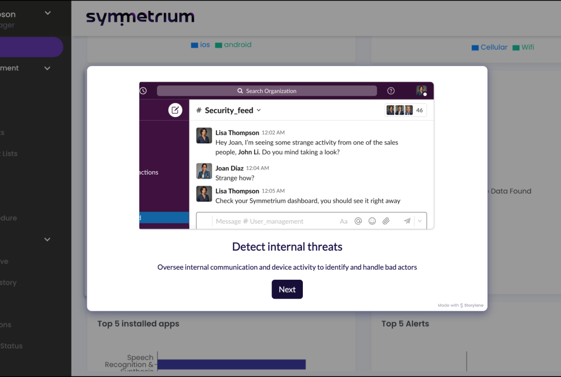
Task: Click Lisa Thompson's avatar on the 12:02 AM message
Action: point(204,135)
